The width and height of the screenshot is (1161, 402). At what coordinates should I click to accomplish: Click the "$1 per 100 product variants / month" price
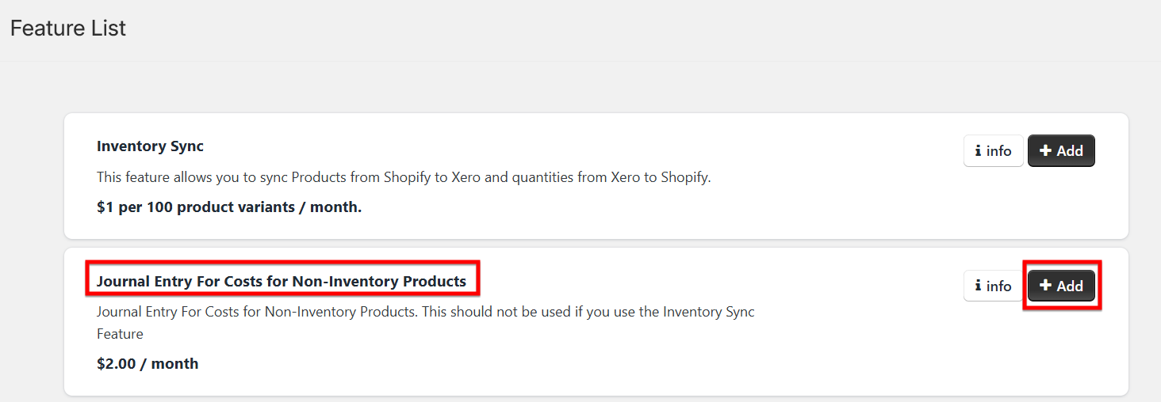click(x=229, y=208)
